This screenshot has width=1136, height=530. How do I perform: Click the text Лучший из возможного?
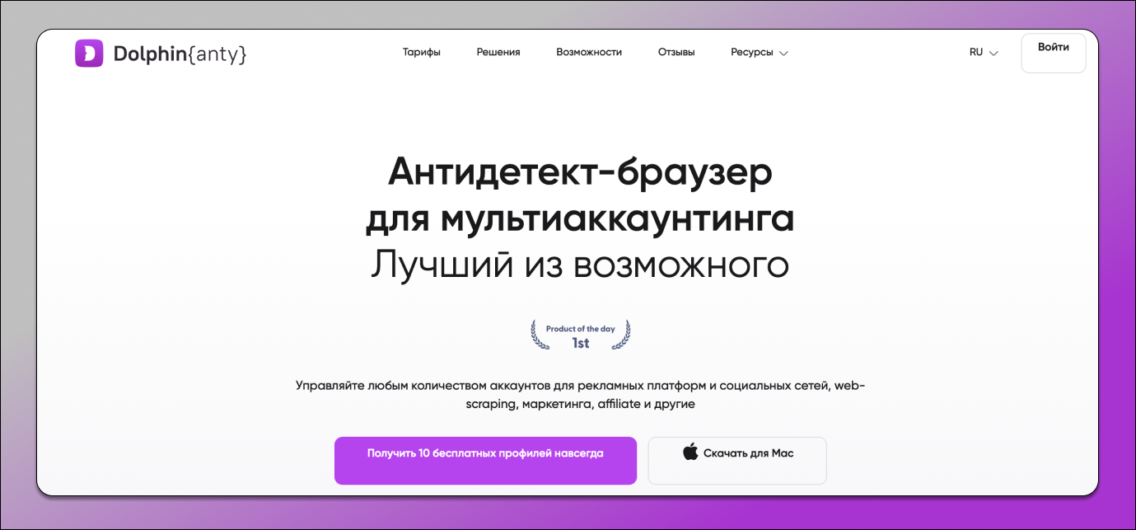580,265
